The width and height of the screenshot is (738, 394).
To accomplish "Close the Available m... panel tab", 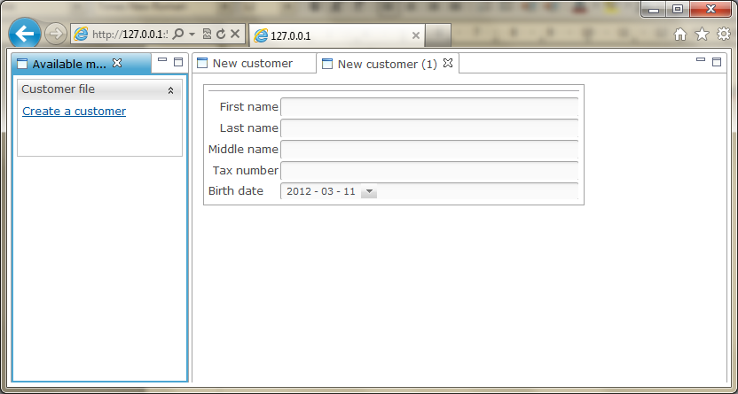I will click(117, 63).
